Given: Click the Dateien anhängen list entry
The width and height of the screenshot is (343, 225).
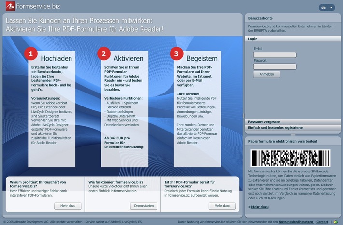Looking at the screenshot, I should [x=118, y=111].
